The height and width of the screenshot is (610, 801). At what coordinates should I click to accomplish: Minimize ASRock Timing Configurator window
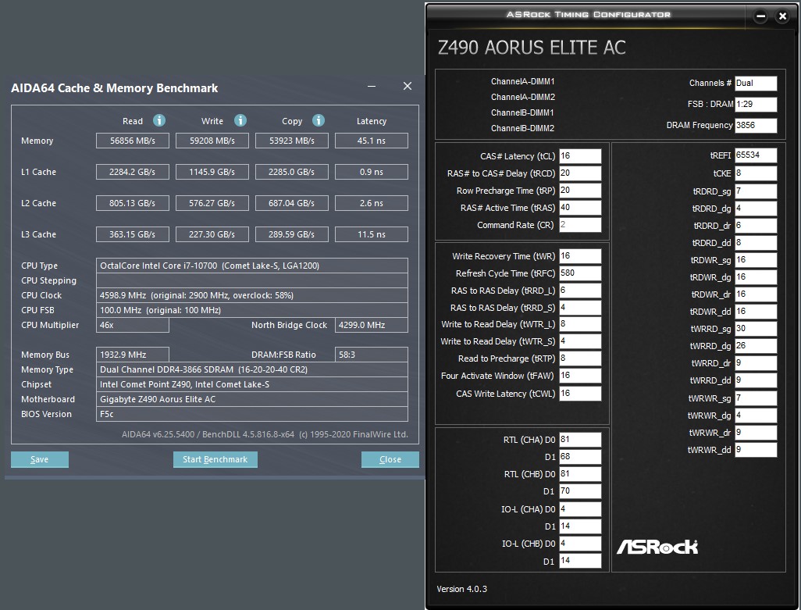[x=760, y=16]
